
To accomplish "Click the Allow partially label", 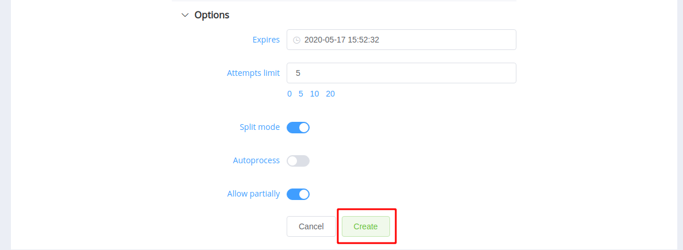I will click(253, 194).
